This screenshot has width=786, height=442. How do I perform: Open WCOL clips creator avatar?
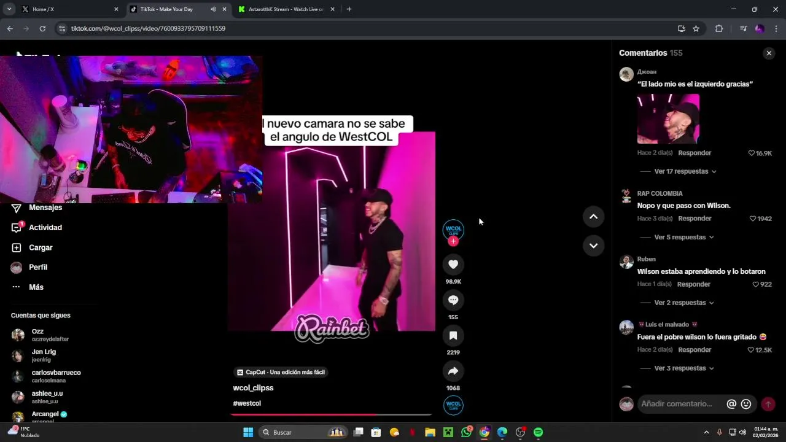[453, 229]
